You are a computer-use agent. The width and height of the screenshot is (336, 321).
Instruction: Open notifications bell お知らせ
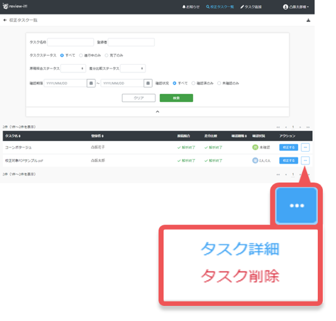point(191,7)
